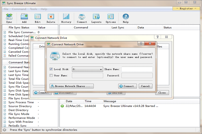This screenshot has width=202, height=134.
Task: Open Help from the toolbar
Action: pyautogui.click(x=125, y=18)
